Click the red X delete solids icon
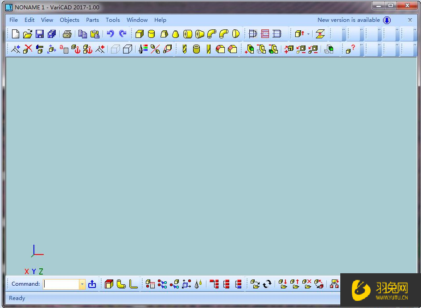Image resolution: width=421 pixels, height=308 pixels. pos(28,49)
